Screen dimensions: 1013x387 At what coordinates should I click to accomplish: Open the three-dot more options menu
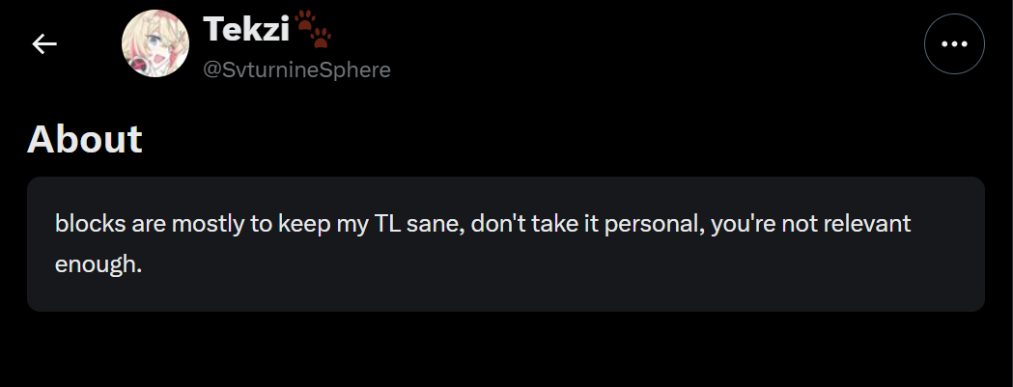coord(954,44)
